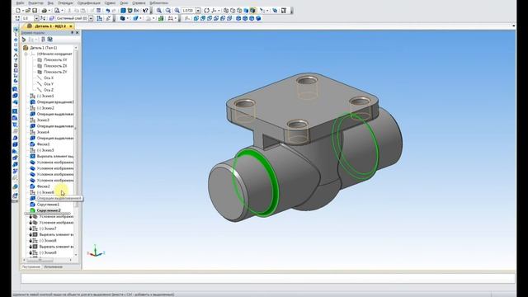Enable shaded-with-edges display mode
Screen dimensions: 528x297
(x=253, y=11)
